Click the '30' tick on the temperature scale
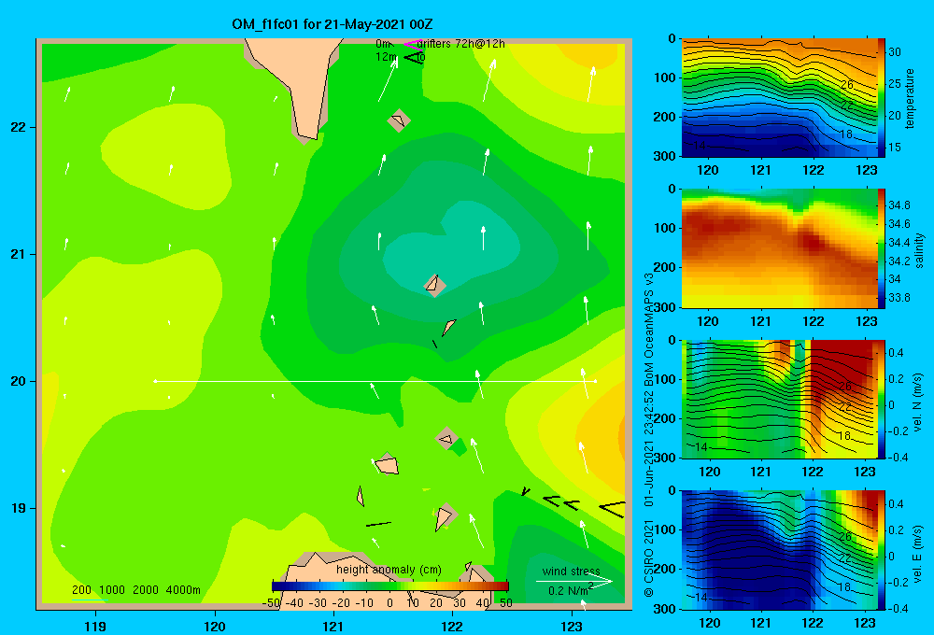The height and width of the screenshot is (635, 934). [x=895, y=51]
